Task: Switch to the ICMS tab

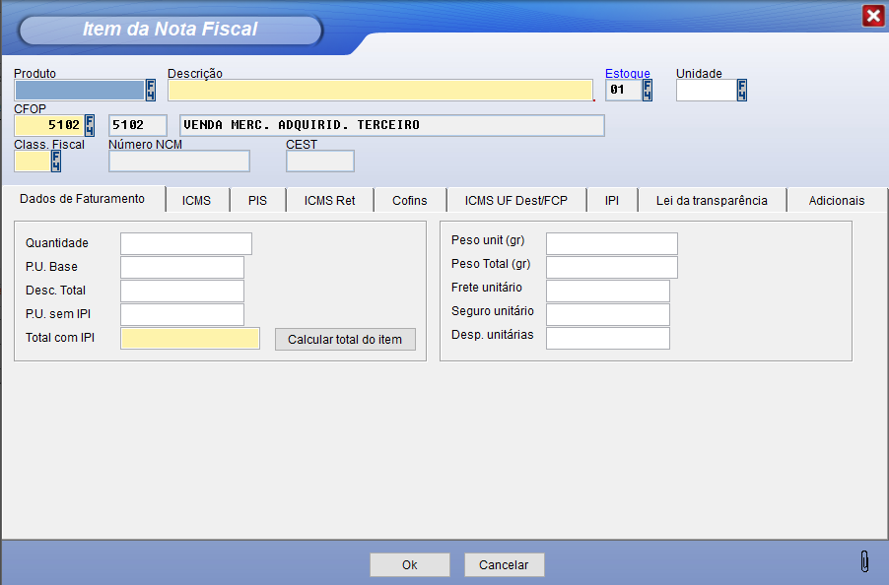Action: [x=196, y=201]
